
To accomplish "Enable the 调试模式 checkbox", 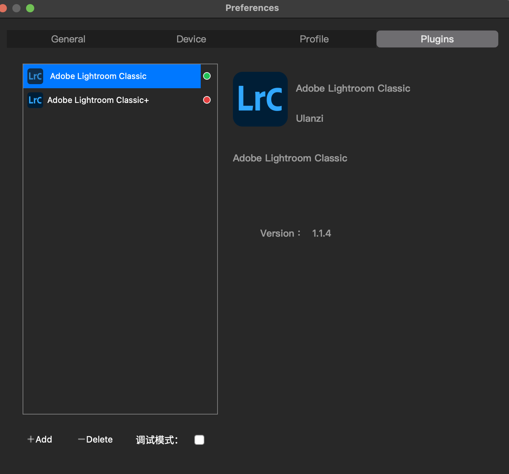I will point(199,440).
